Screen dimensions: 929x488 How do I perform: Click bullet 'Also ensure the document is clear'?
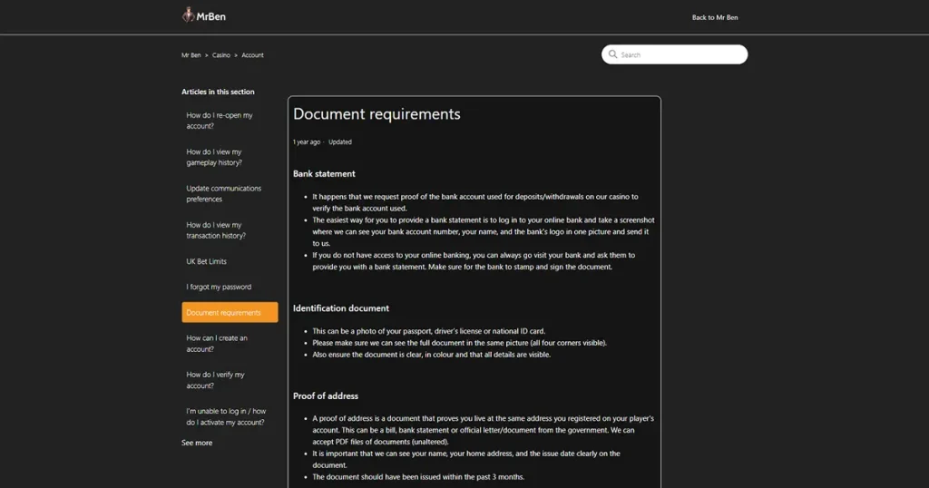tap(431, 355)
